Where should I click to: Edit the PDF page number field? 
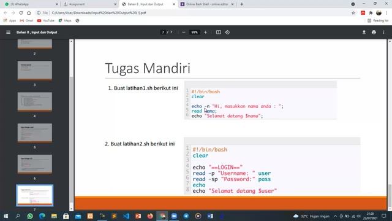point(163,33)
